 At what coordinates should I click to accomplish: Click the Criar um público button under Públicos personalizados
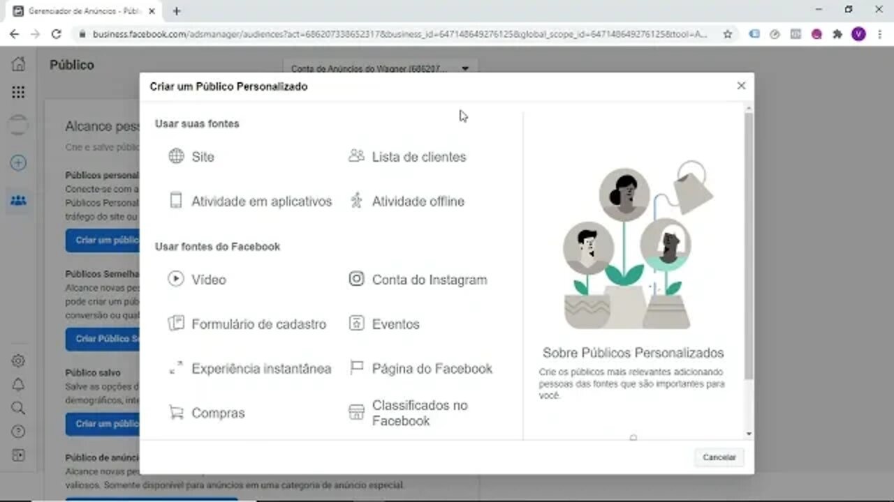coord(103,240)
